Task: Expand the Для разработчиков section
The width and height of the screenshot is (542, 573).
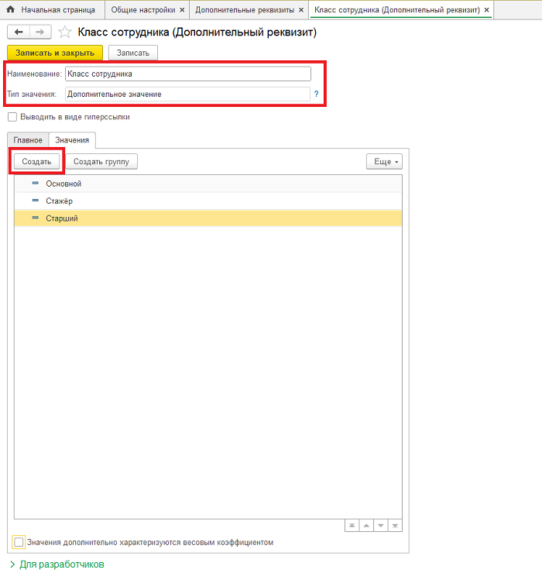Action: pos(56,564)
